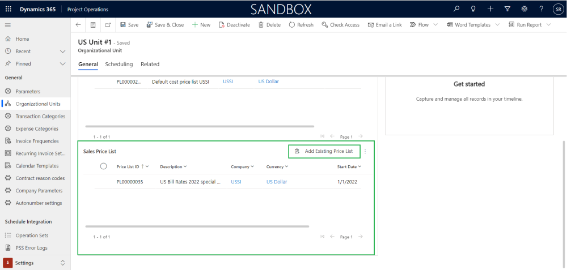Refresh the form
567x270 pixels.
point(301,25)
